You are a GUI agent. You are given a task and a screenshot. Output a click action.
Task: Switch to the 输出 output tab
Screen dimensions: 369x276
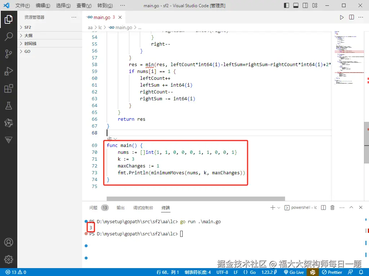(x=120, y=208)
